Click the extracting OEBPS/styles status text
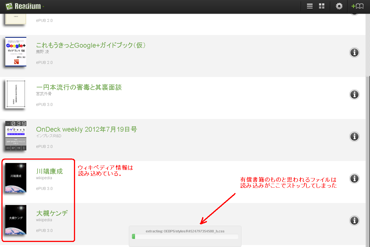The image size is (370, 247). point(185,231)
